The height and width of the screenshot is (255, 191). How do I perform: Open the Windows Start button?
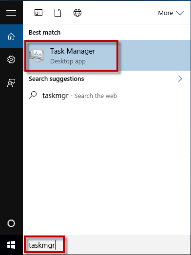tap(11, 245)
